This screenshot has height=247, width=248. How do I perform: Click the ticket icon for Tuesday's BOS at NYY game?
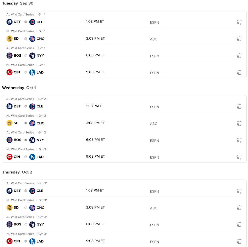(x=239, y=56)
